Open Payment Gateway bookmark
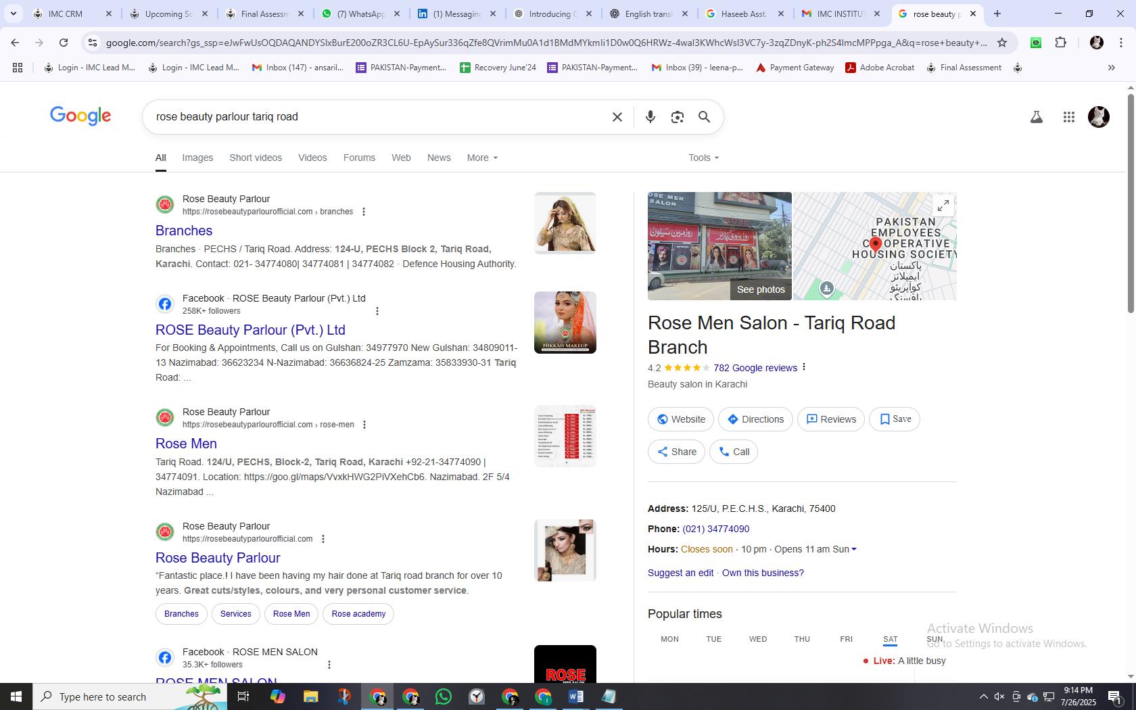This screenshot has height=710, width=1136. (795, 68)
